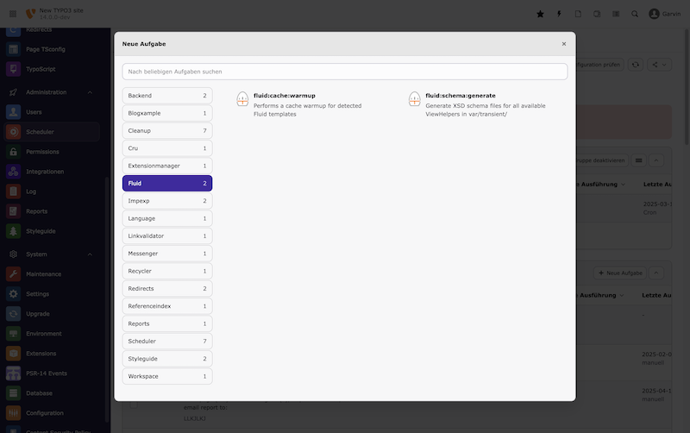Select the Cleanup category

pyautogui.click(x=167, y=130)
